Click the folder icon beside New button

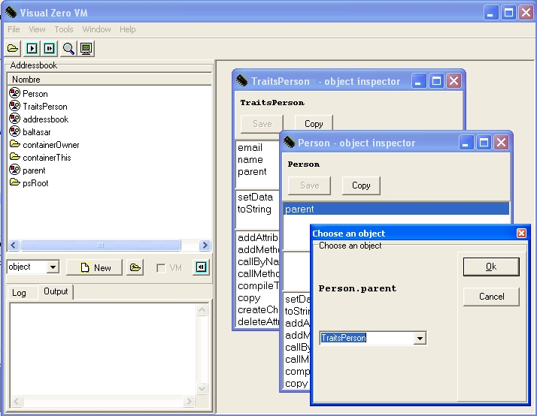(135, 267)
